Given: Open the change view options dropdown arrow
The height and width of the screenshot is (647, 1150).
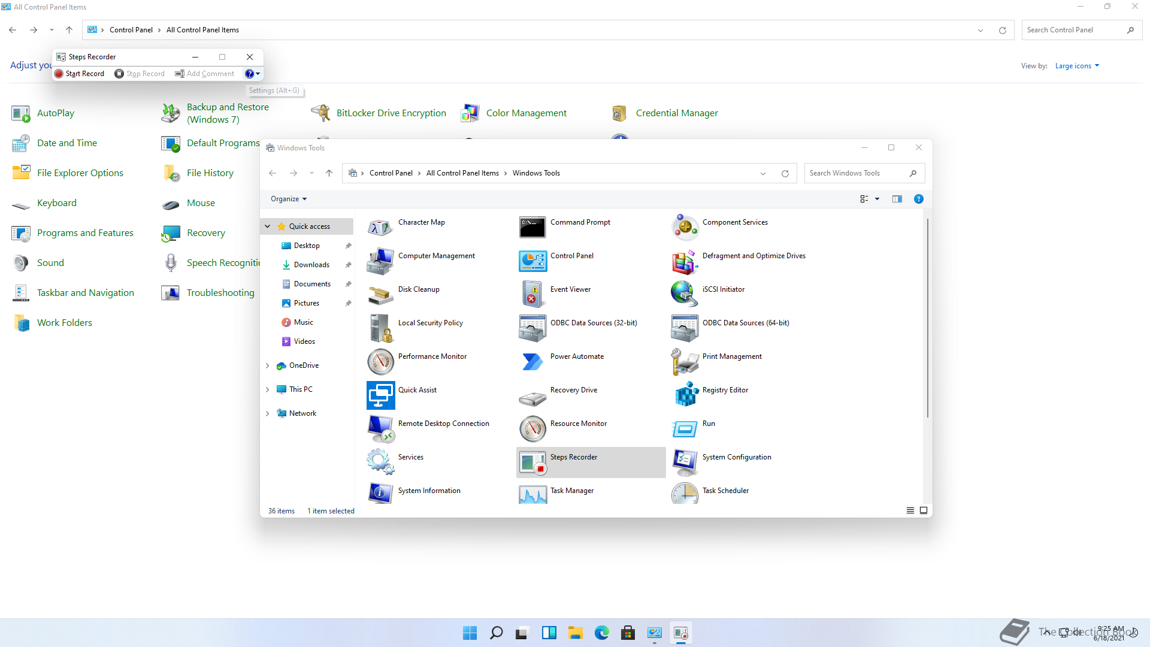Looking at the screenshot, I should pyautogui.click(x=877, y=199).
